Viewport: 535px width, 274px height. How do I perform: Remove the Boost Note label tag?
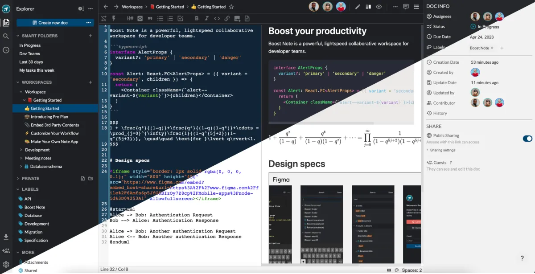492,48
